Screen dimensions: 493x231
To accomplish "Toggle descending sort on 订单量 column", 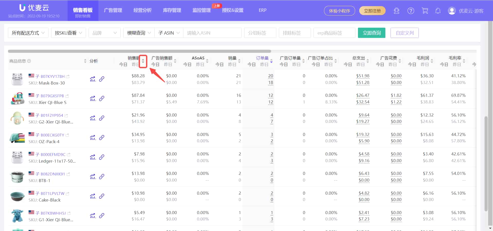I will tap(271, 62).
